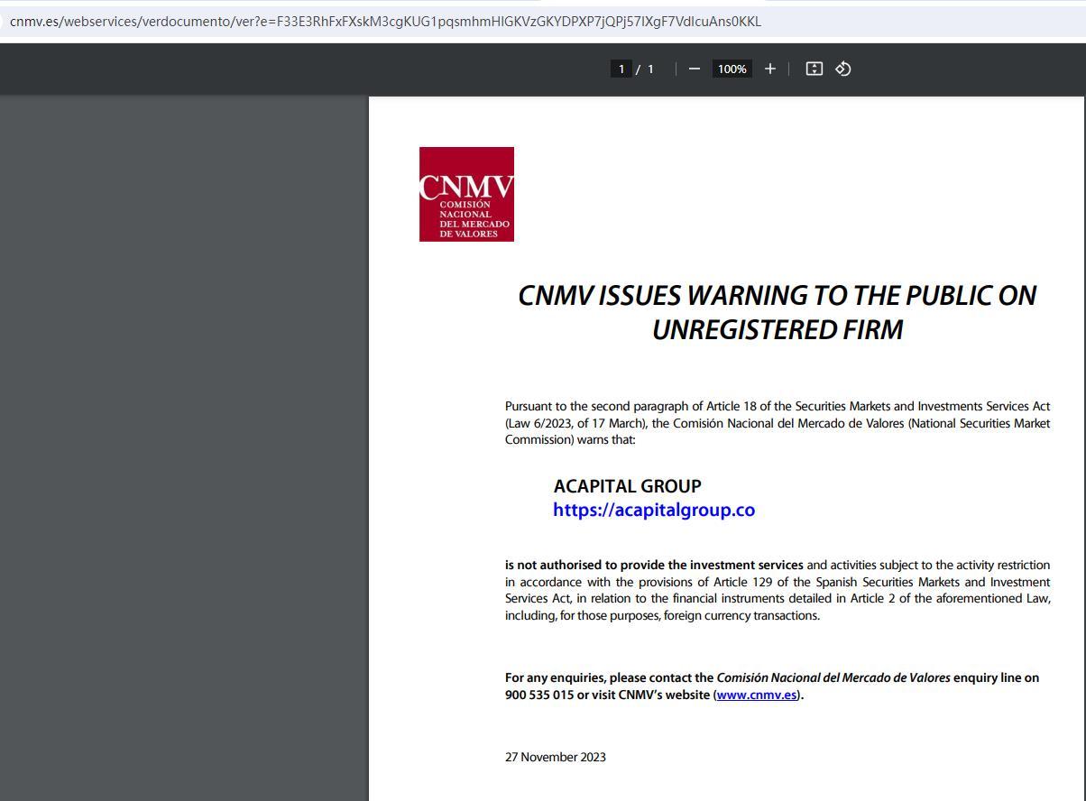Select the current page number field

(621, 69)
